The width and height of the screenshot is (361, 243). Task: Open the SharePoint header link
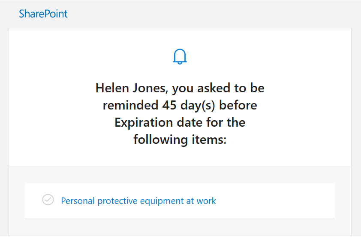(x=43, y=14)
